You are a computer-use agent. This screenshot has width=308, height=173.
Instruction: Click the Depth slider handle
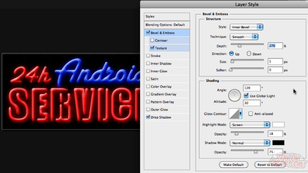click(x=239, y=46)
